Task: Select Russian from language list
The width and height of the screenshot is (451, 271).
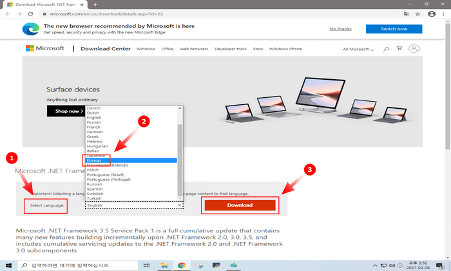Action: click(x=94, y=184)
